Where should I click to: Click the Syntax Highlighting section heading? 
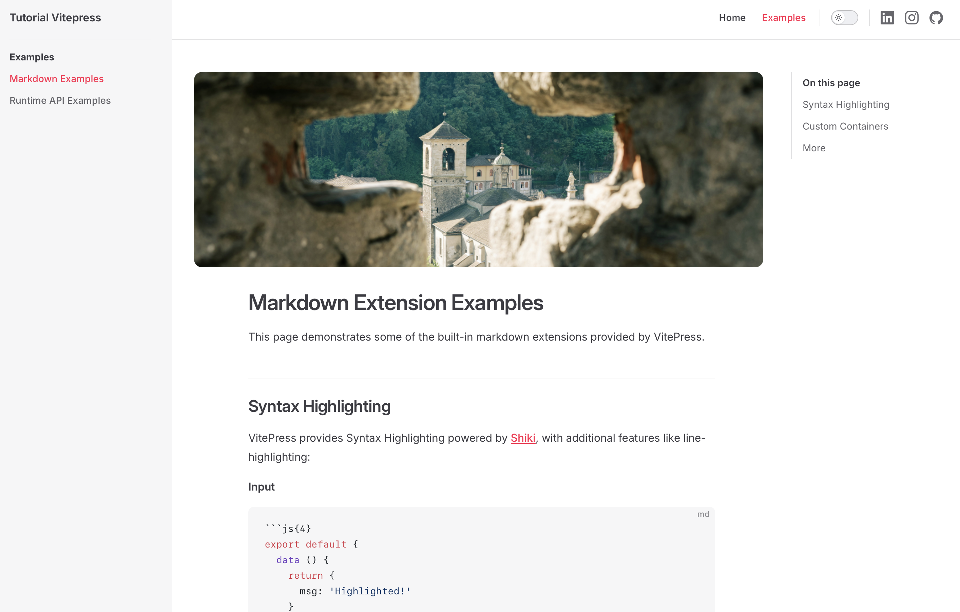coord(319,406)
